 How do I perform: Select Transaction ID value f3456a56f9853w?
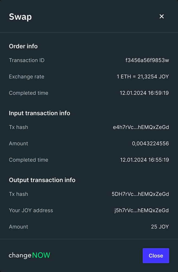(147, 60)
